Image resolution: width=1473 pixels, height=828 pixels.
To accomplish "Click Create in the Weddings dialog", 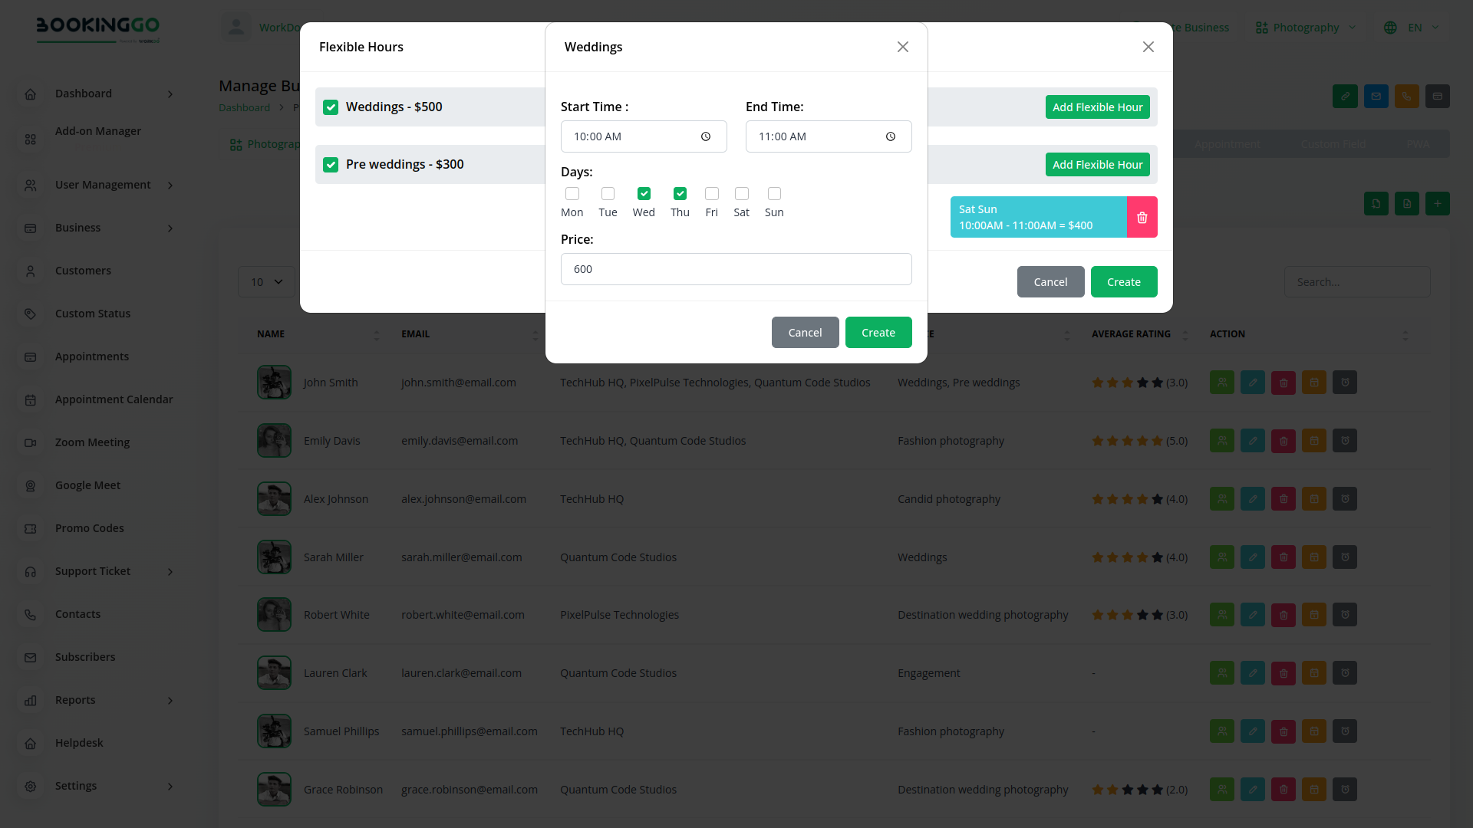I will (x=878, y=333).
